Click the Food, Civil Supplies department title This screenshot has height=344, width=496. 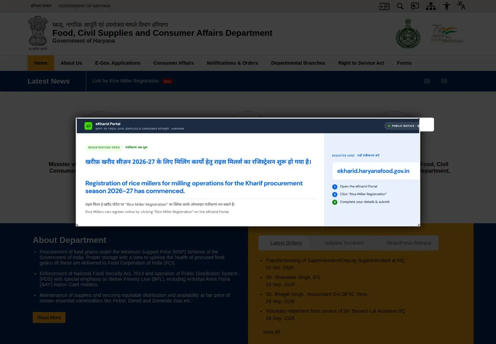point(162,33)
